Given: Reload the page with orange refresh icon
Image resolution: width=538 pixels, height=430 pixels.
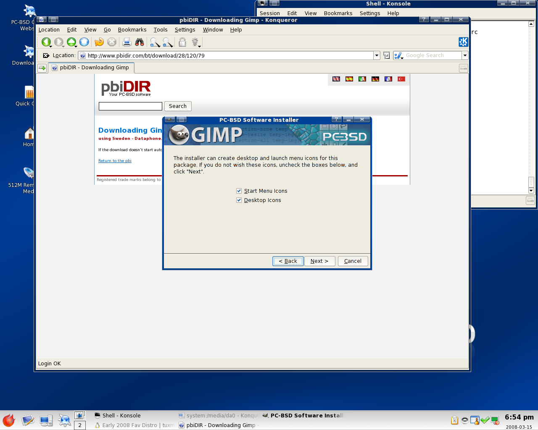Looking at the screenshot, I should click(99, 42).
